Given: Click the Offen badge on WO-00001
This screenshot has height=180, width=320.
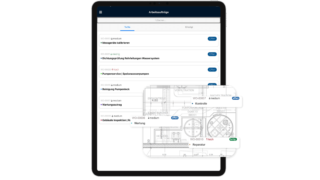Looking at the screenshot, I should click(212, 54).
